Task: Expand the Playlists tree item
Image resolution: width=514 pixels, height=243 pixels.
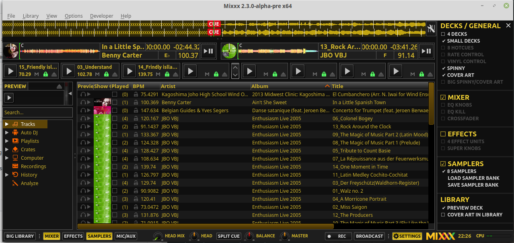Action: pyautogui.click(x=7, y=141)
